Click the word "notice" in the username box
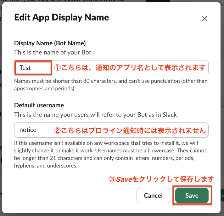Viewport: 224px width, 216px height. 28,130
